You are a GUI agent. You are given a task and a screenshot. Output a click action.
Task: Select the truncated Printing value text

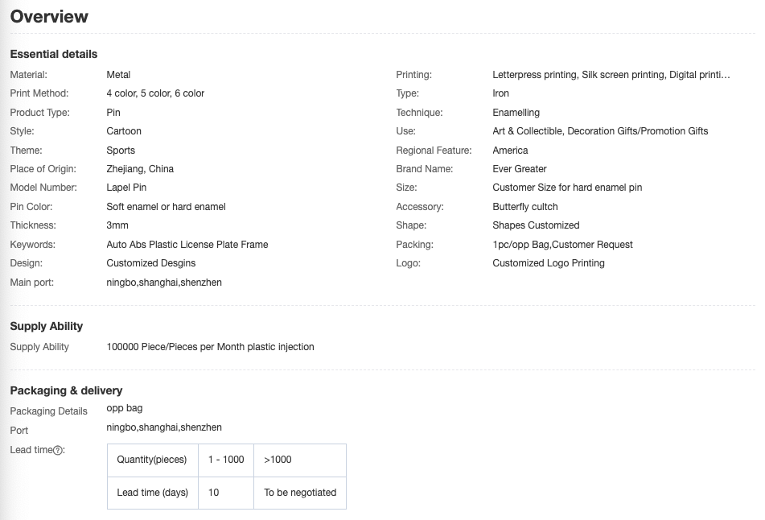coord(611,75)
